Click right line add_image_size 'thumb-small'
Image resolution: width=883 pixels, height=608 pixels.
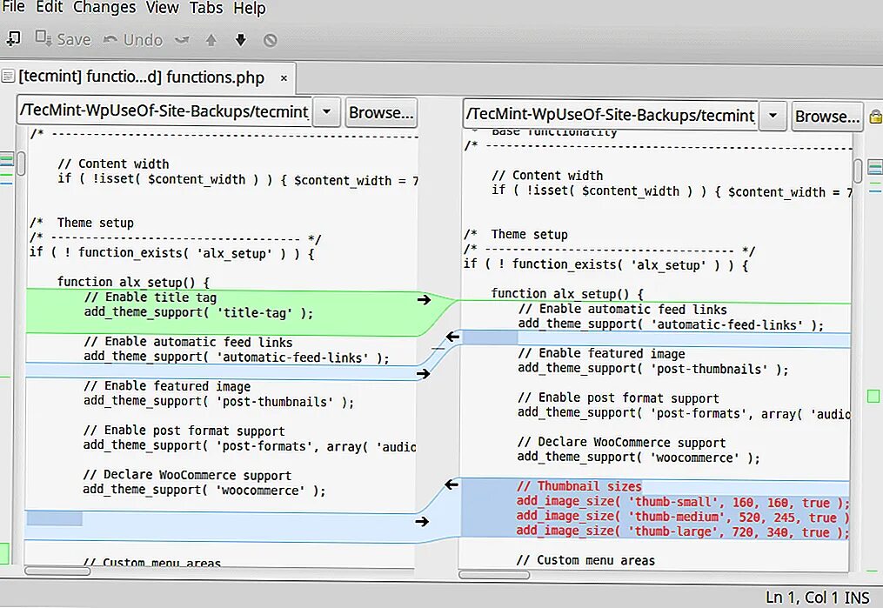tap(683, 502)
